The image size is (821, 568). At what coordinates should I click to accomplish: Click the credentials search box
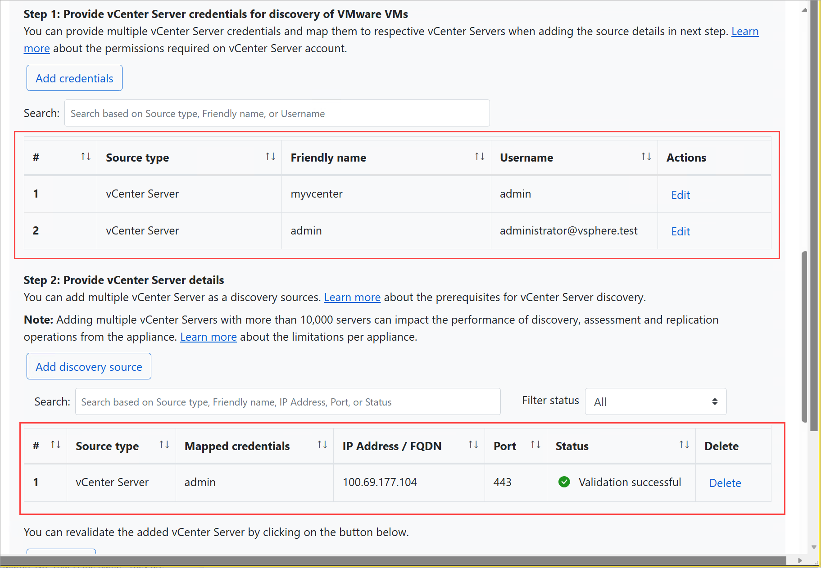tap(277, 113)
